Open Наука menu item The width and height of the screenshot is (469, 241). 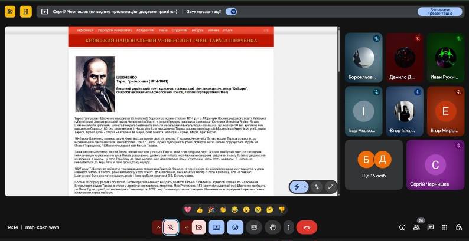coord(163,31)
